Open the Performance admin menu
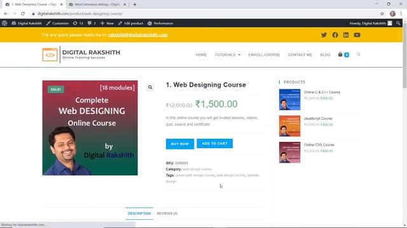This screenshot has width=407, height=228. [160, 23]
